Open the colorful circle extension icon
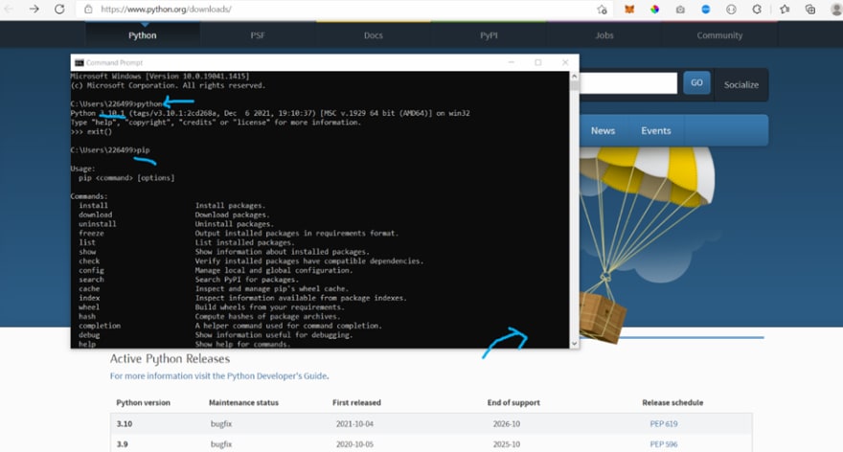This screenshot has width=843, height=452. pos(654,10)
